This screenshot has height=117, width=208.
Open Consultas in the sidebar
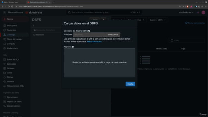[x=11, y=64]
